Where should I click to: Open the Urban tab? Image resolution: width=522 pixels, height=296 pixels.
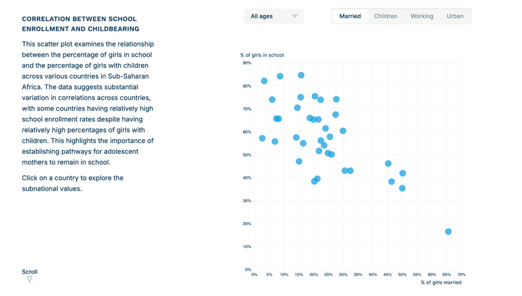pyautogui.click(x=455, y=16)
